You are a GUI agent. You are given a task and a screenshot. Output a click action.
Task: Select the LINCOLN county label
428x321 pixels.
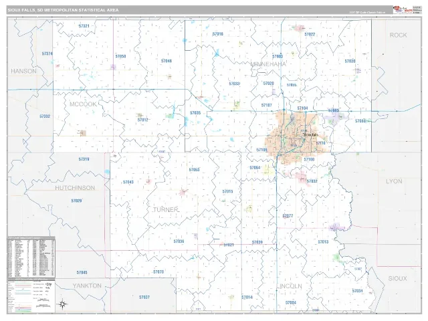291,286
